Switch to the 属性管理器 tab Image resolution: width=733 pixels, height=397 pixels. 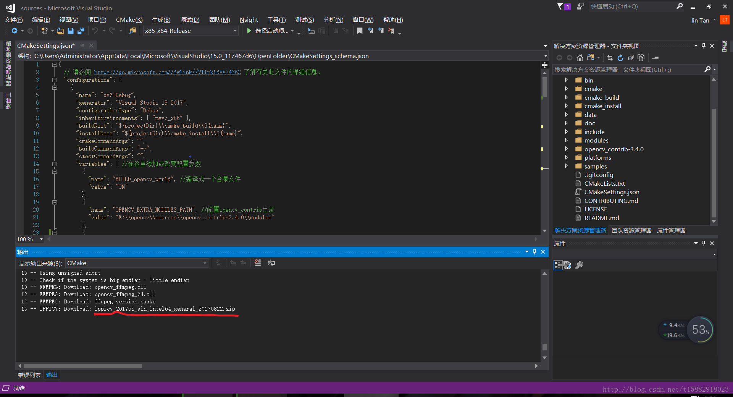(671, 231)
